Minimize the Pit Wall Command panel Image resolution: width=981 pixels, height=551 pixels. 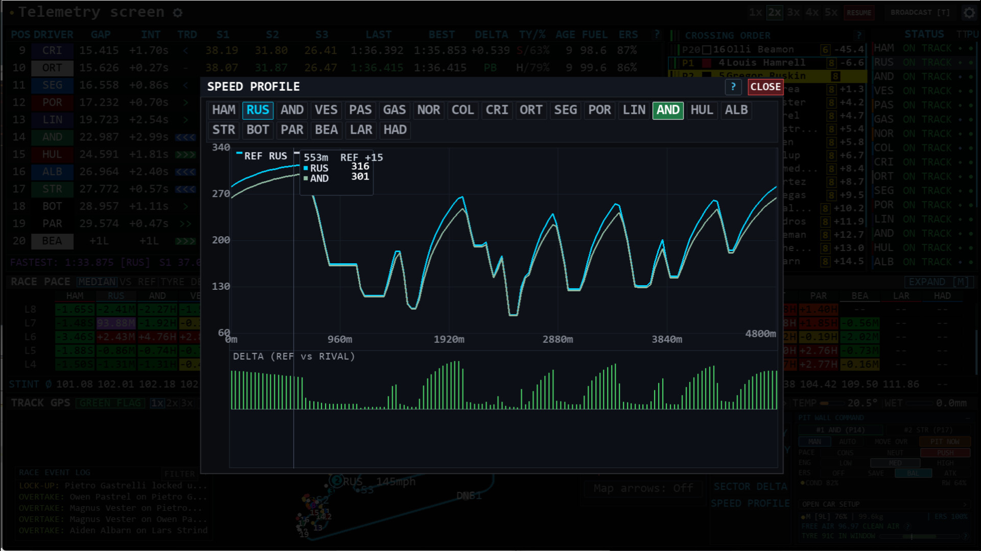[968, 418]
